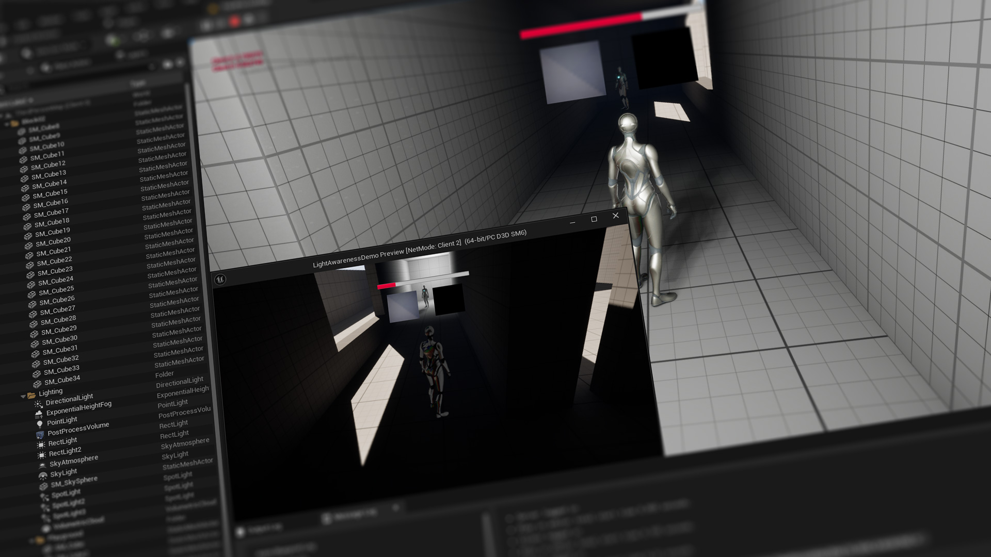Click the PointLight bulb icon
This screenshot has height=557, width=991.
tap(39, 424)
